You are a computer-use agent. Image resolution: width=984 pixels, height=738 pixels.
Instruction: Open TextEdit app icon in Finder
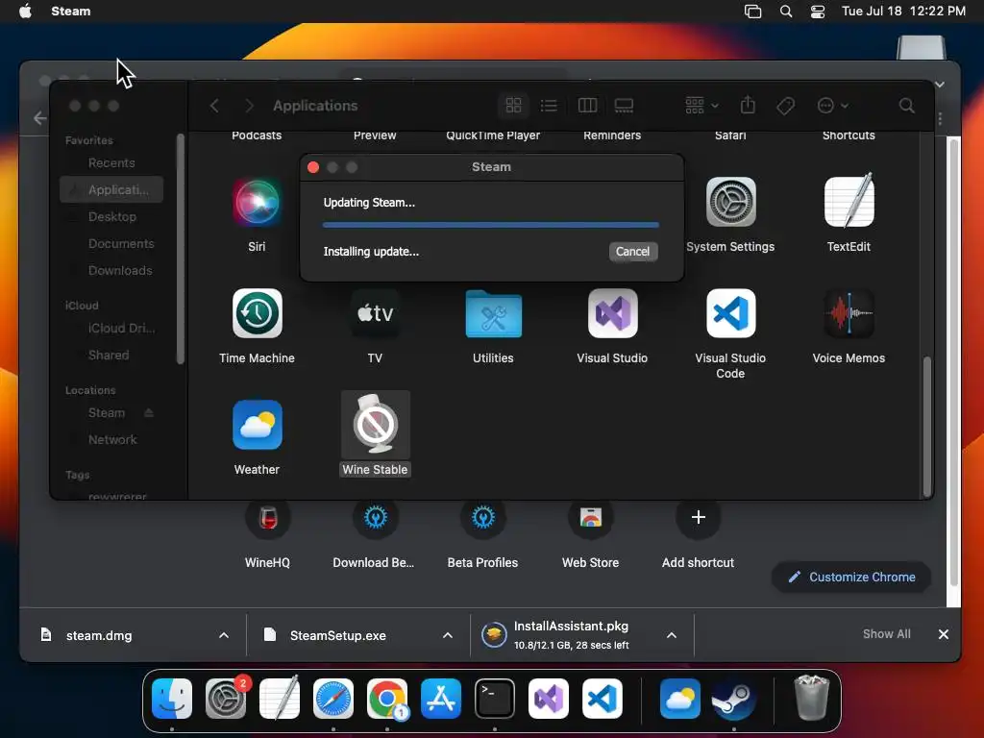coord(849,202)
